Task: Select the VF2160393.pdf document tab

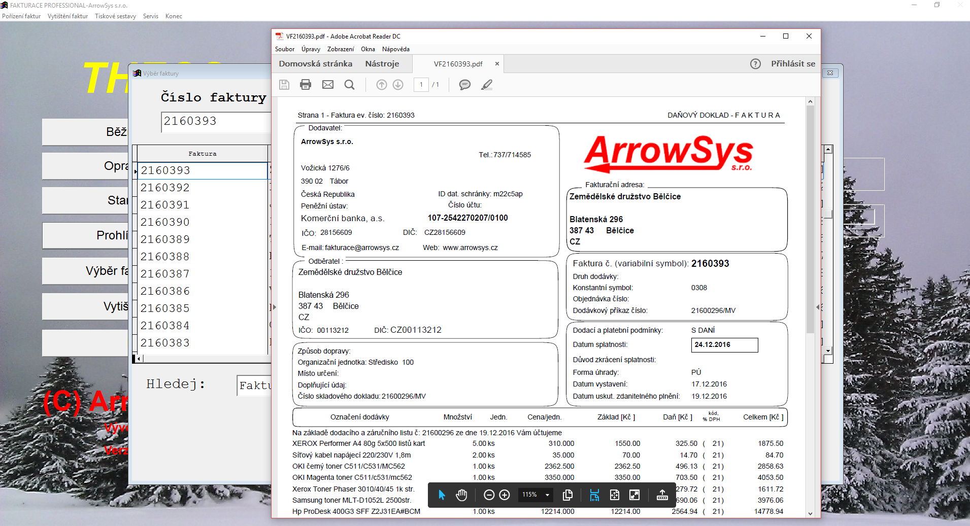Action: tap(458, 64)
